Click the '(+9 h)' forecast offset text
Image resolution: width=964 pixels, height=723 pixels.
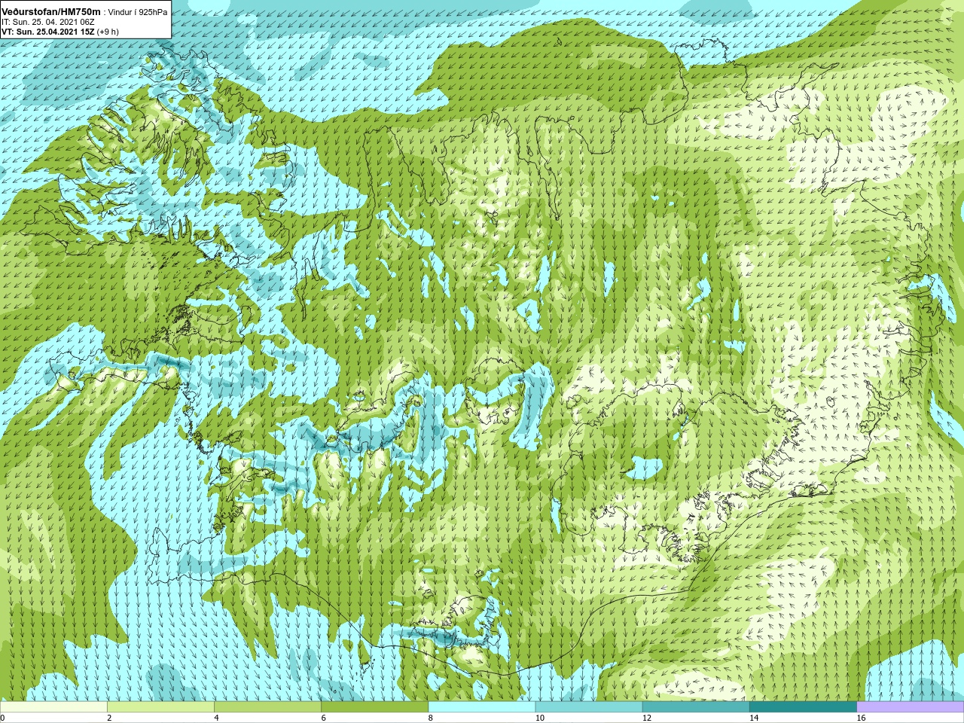click(108, 32)
